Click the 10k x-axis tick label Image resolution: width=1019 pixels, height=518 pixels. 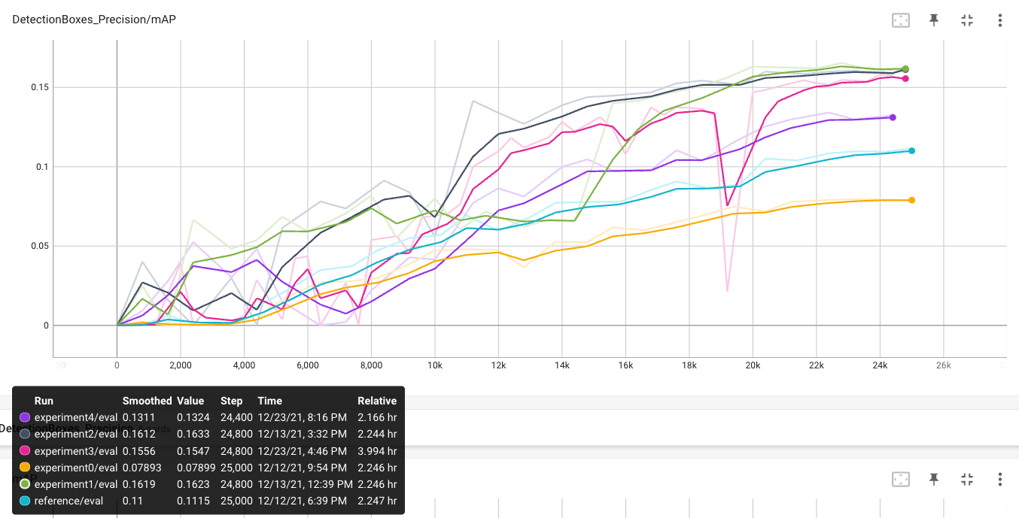(435, 365)
